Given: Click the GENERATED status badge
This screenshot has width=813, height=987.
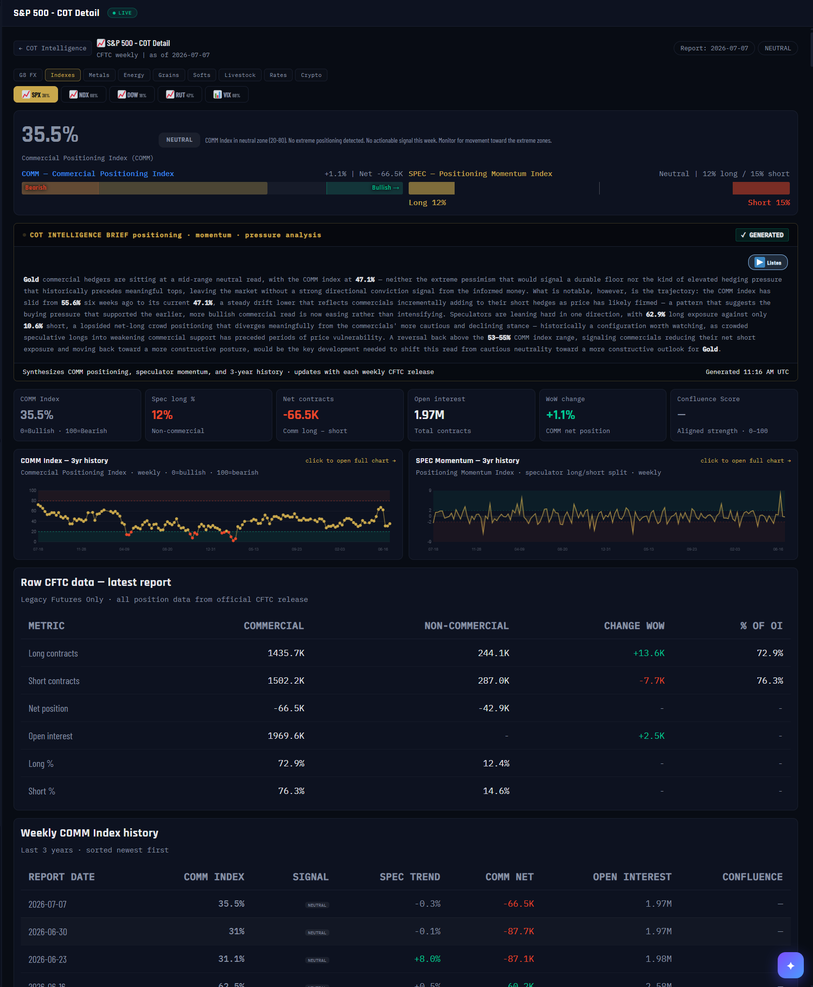Looking at the screenshot, I should [x=762, y=235].
